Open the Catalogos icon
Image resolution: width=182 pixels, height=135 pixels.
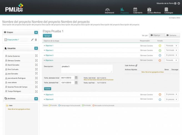[166, 9]
